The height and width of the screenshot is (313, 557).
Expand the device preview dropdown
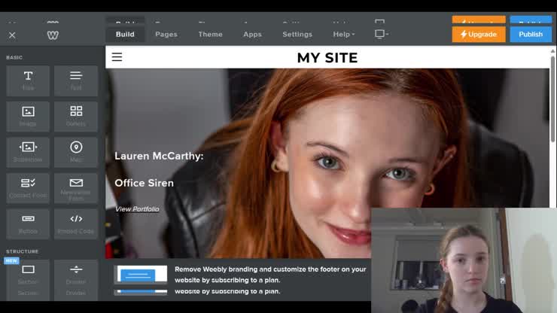pos(382,35)
